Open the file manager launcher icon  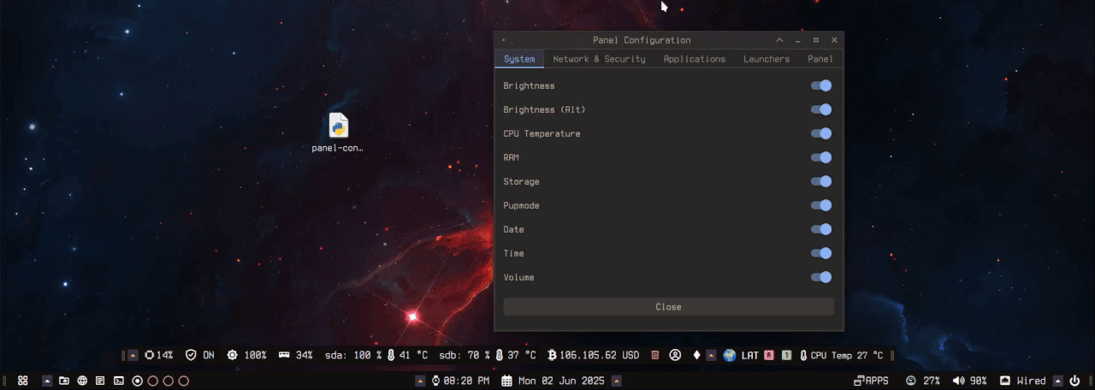coord(64,381)
